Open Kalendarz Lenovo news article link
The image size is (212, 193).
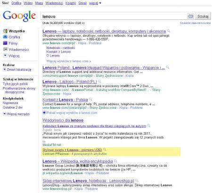tap(94, 126)
